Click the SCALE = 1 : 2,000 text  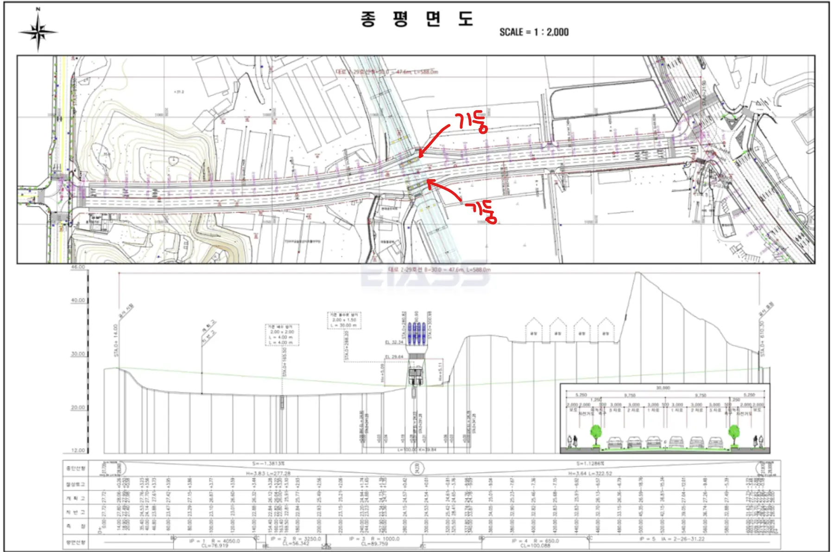pyautogui.click(x=534, y=32)
